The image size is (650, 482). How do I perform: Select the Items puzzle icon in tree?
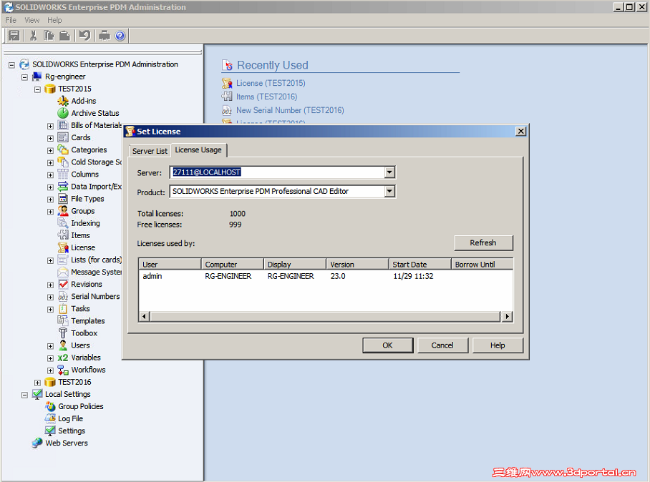(63, 235)
